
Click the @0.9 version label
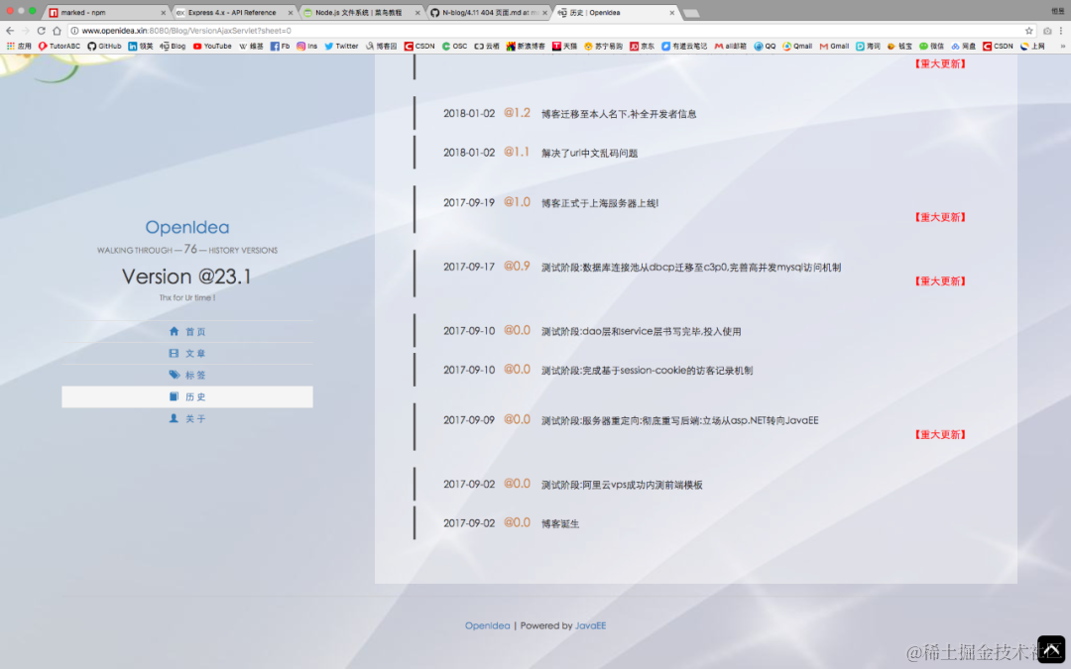(x=517, y=267)
